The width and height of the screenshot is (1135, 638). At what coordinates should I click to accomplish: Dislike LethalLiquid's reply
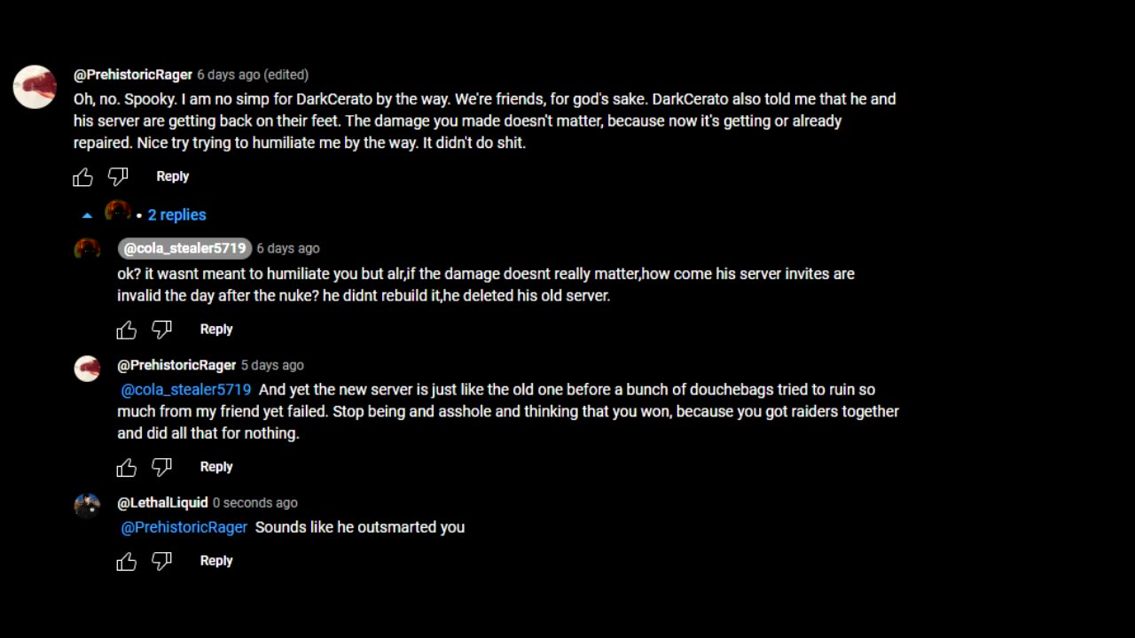(161, 561)
